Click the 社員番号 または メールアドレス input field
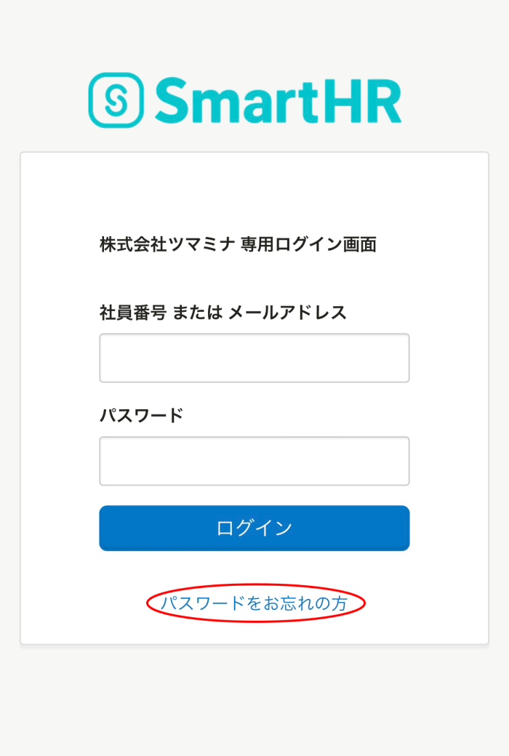This screenshot has height=756, width=509. (x=254, y=358)
